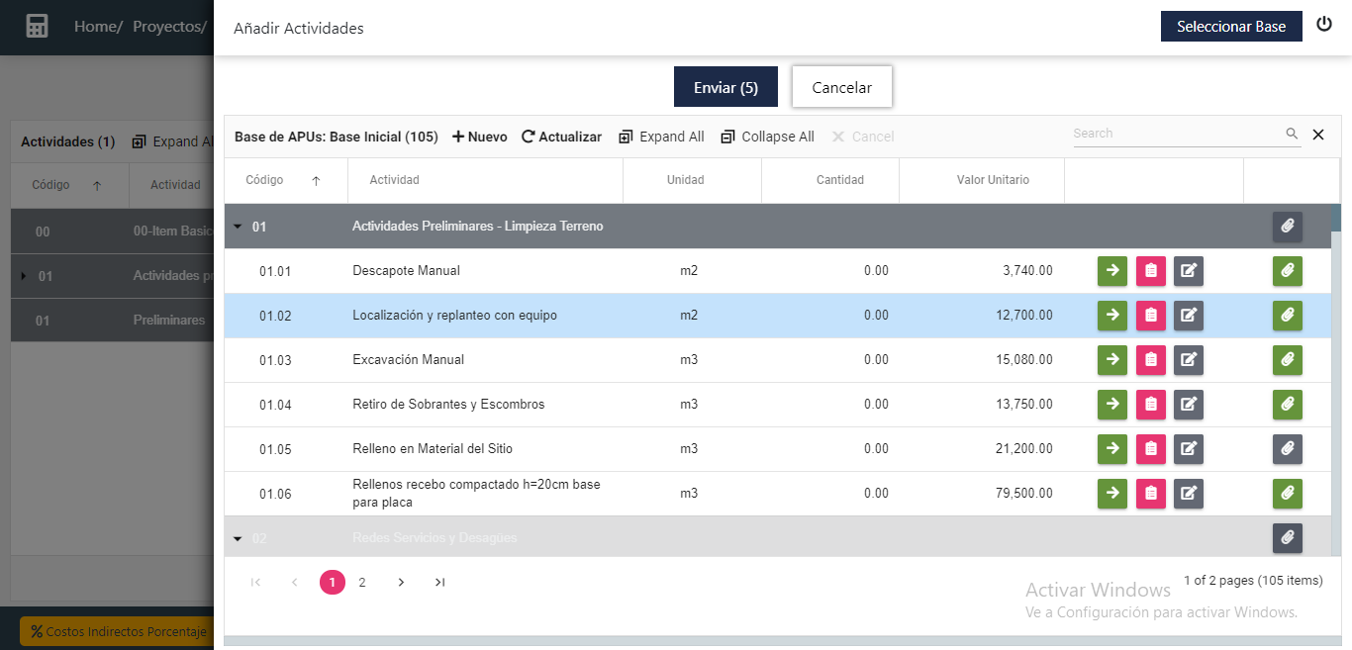
Task: Click pink clipboard icon for Excavación Manual
Action: pos(1150,360)
